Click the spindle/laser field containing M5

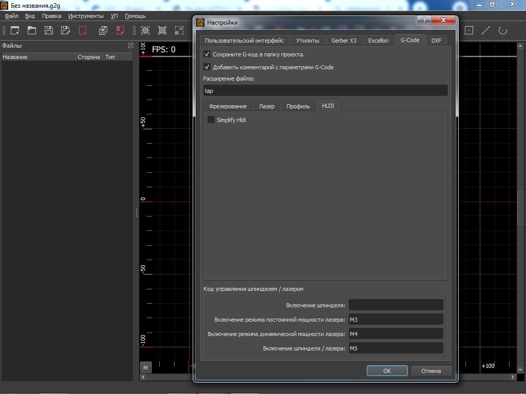tap(396, 348)
